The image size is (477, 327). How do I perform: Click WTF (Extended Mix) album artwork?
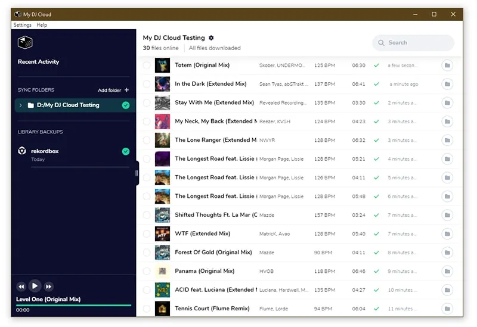point(162,233)
